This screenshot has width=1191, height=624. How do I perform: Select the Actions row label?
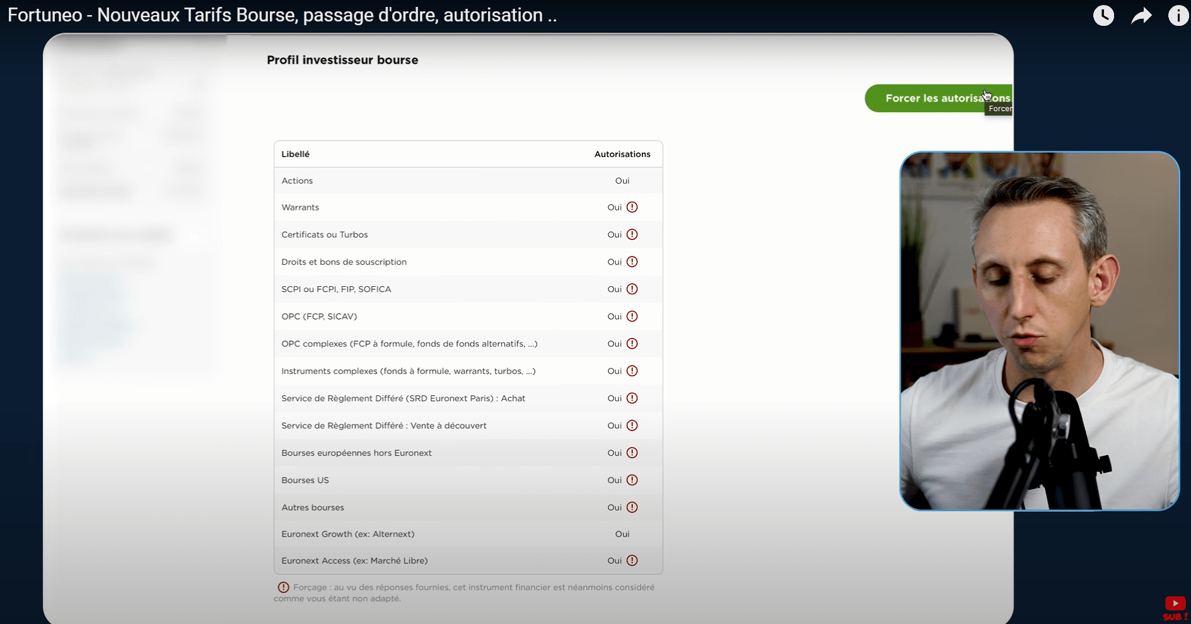click(x=297, y=181)
